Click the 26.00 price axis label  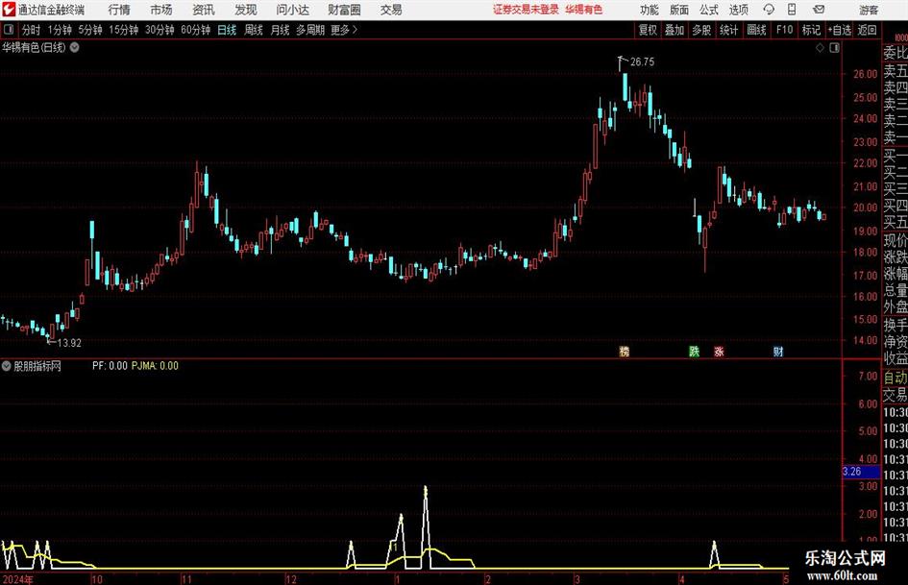click(x=865, y=74)
